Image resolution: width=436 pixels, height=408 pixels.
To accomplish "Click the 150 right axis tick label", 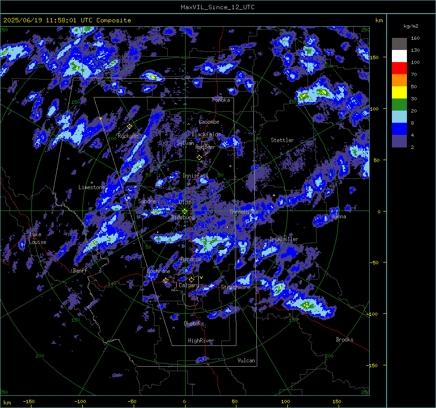I will [x=374, y=57].
